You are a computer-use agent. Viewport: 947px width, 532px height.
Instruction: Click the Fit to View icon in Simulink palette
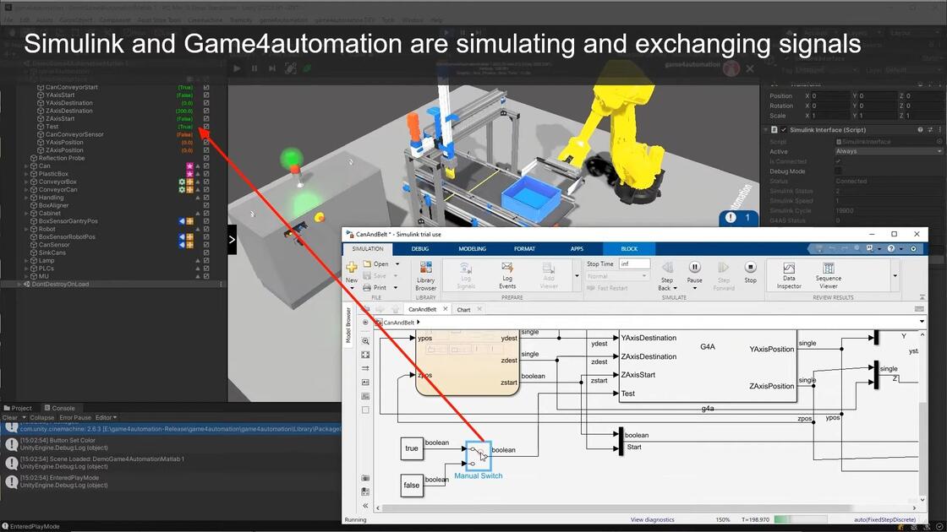(x=365, y=355)
